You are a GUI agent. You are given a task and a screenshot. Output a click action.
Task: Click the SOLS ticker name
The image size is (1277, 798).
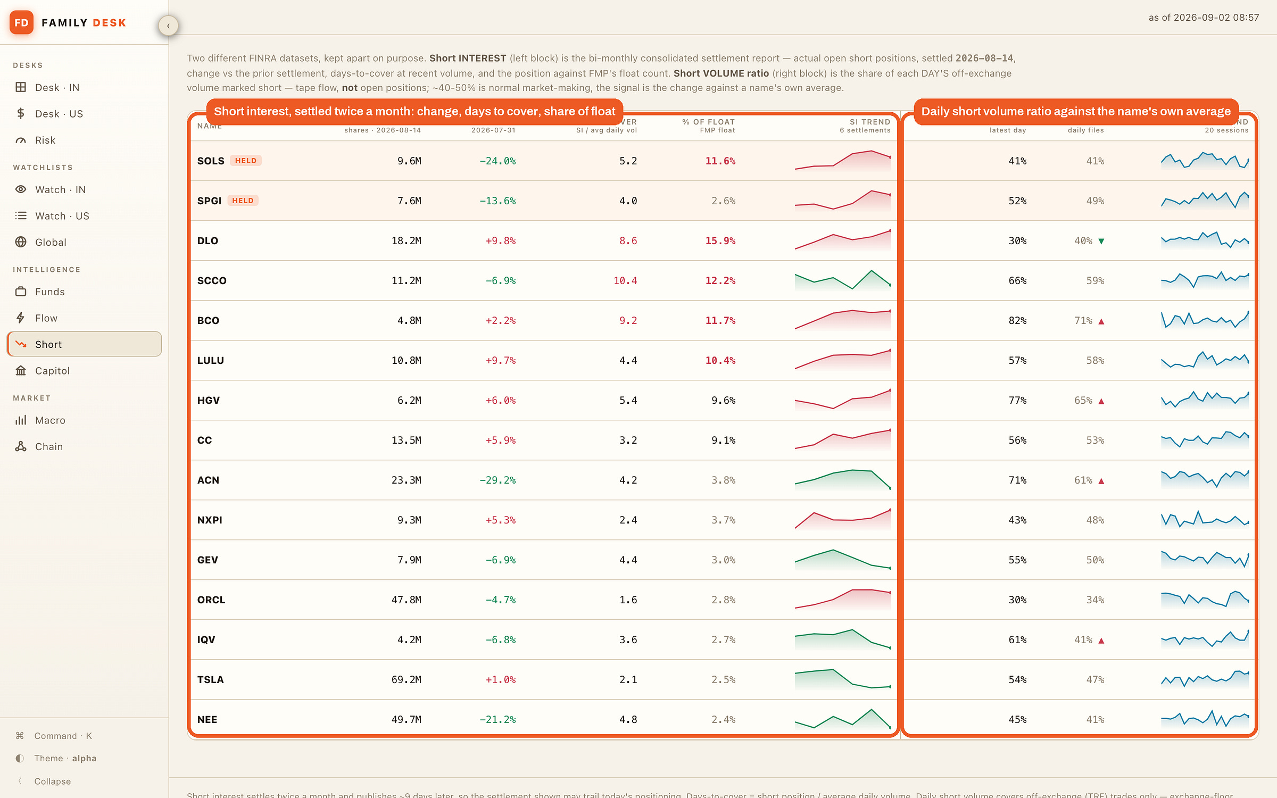coord(211,161)
